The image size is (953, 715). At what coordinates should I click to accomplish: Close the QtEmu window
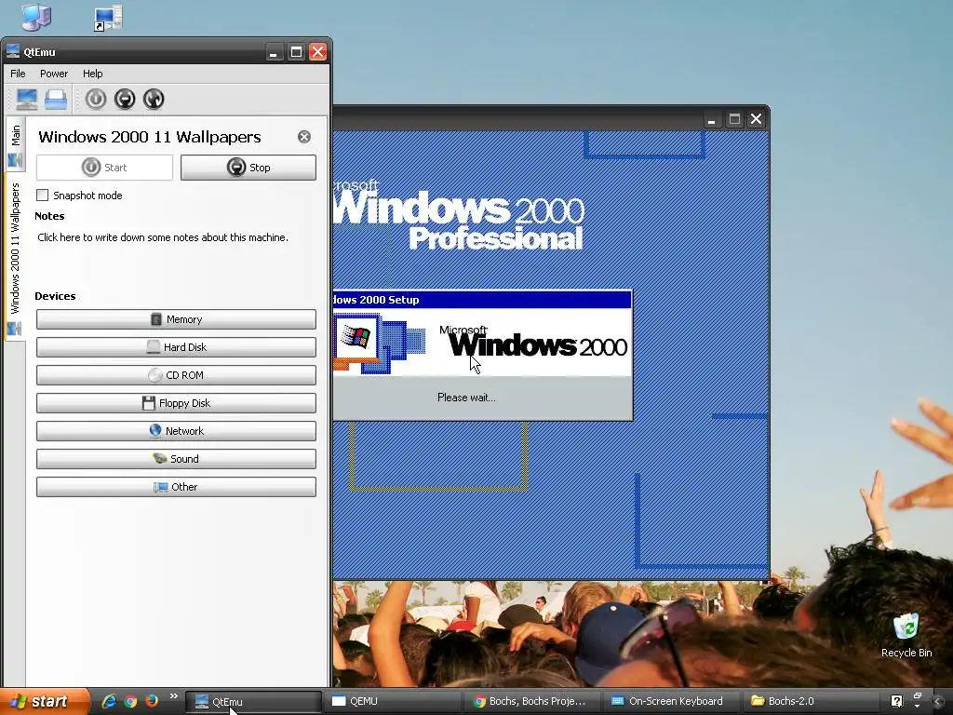318,52
